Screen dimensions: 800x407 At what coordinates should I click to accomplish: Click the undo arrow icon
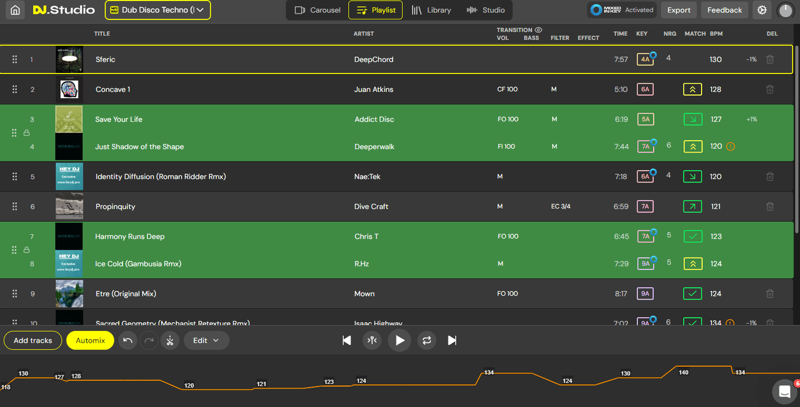(128, 340)
